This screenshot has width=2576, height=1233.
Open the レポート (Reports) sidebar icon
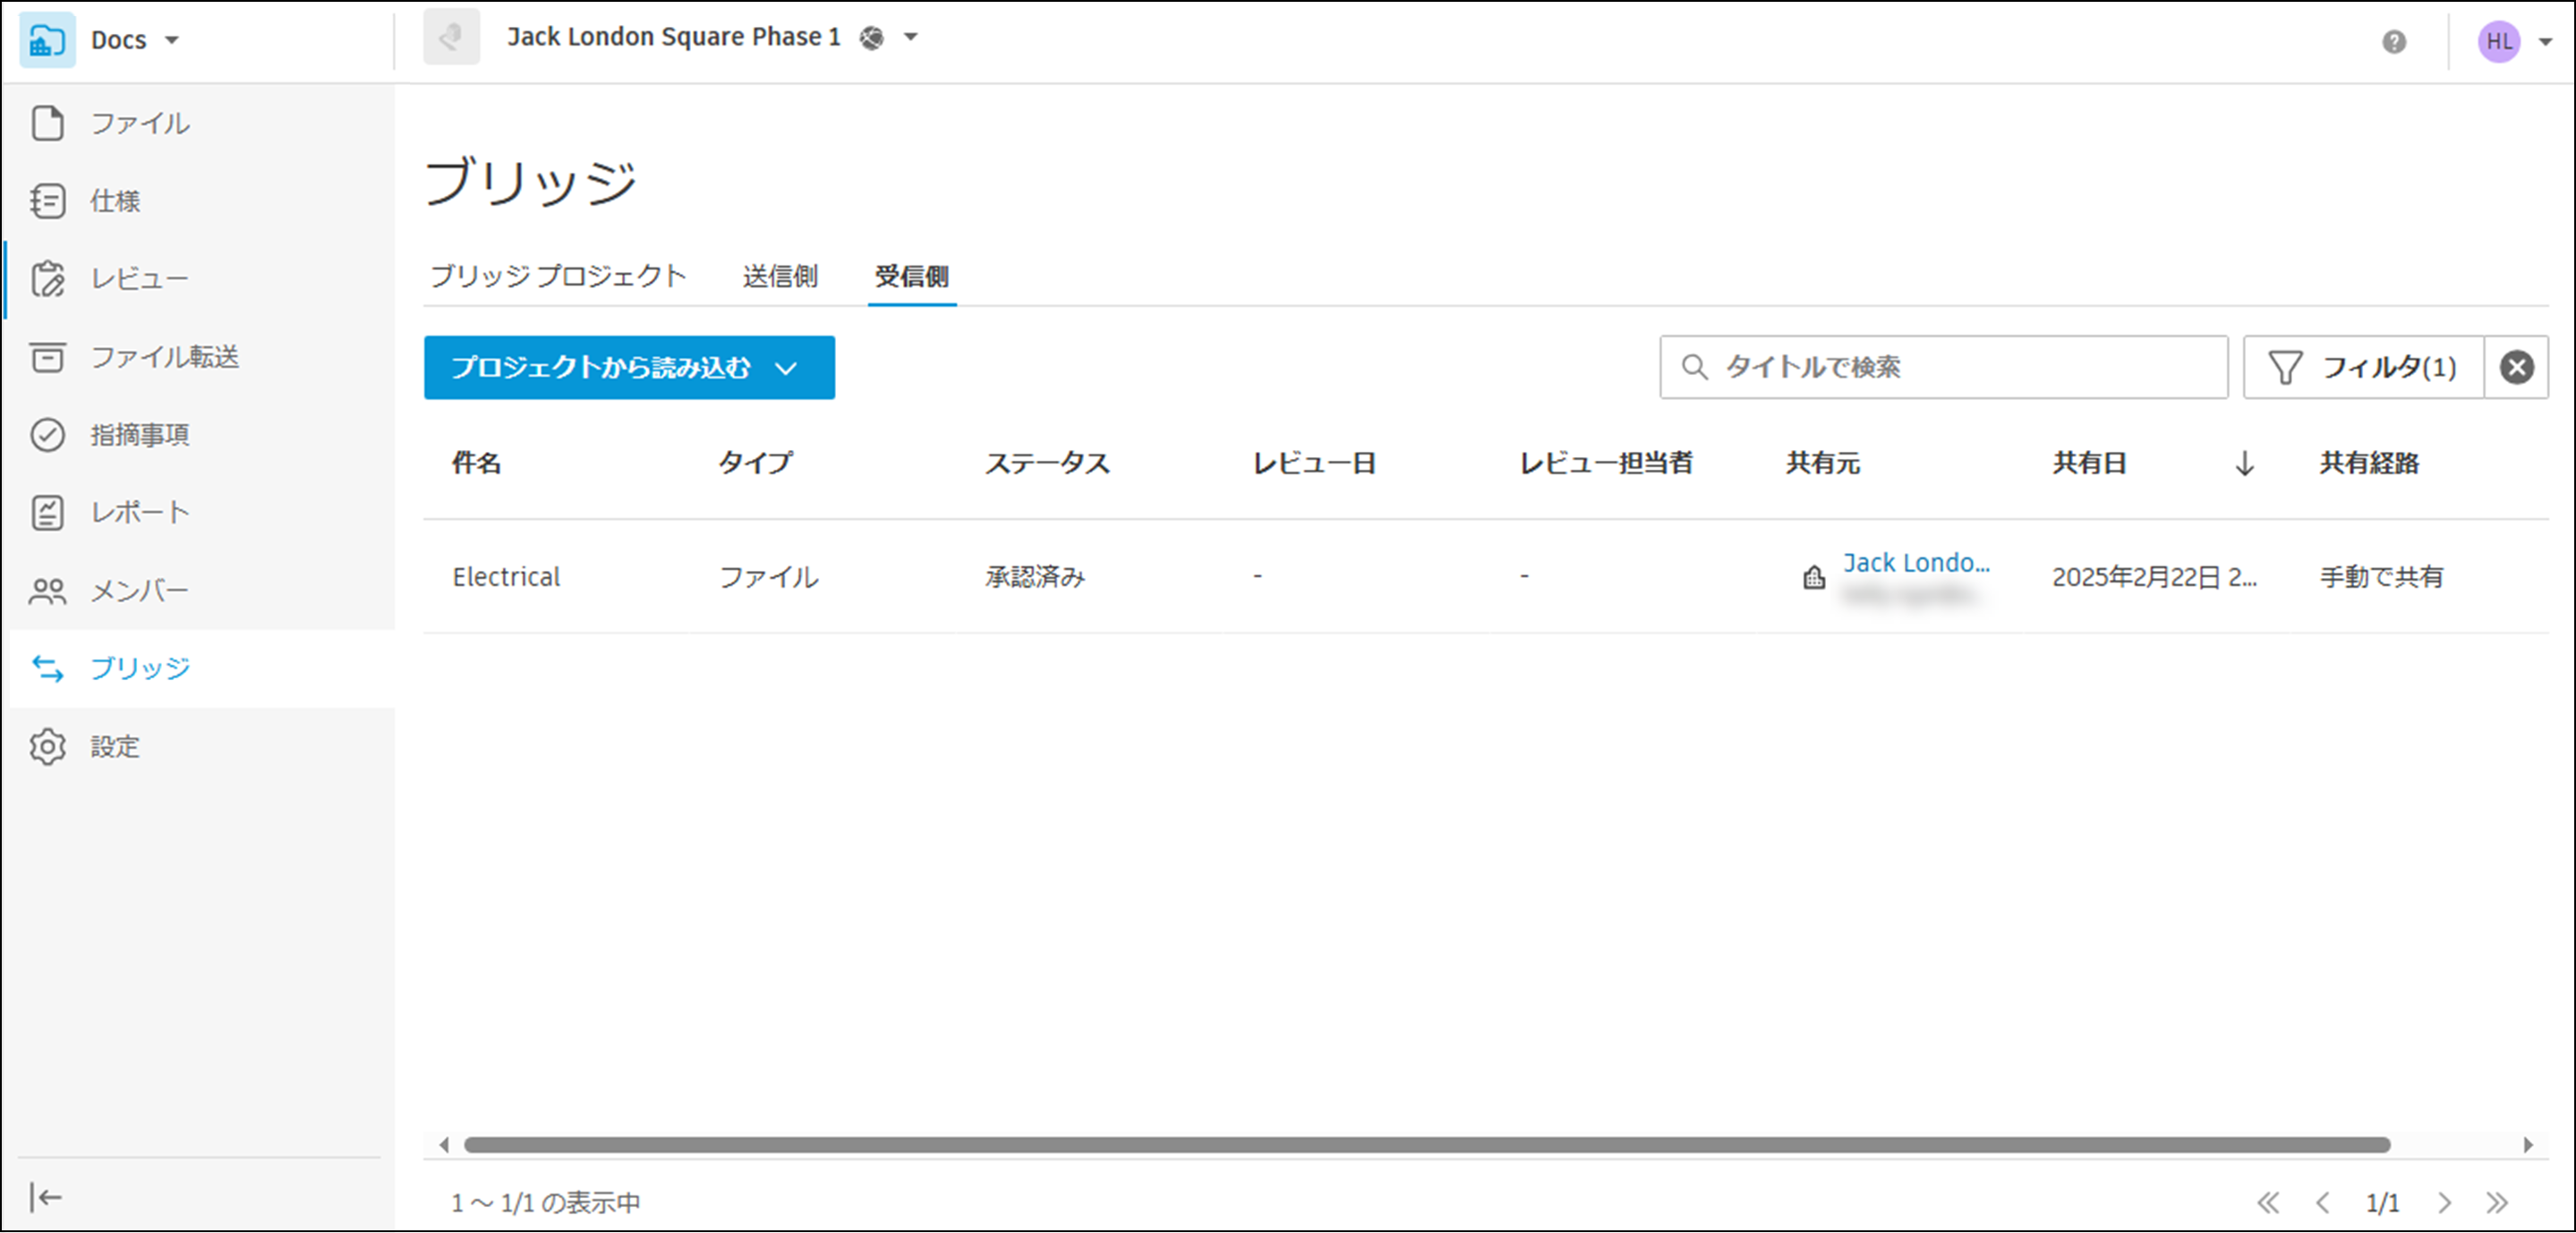pos(47,513)
